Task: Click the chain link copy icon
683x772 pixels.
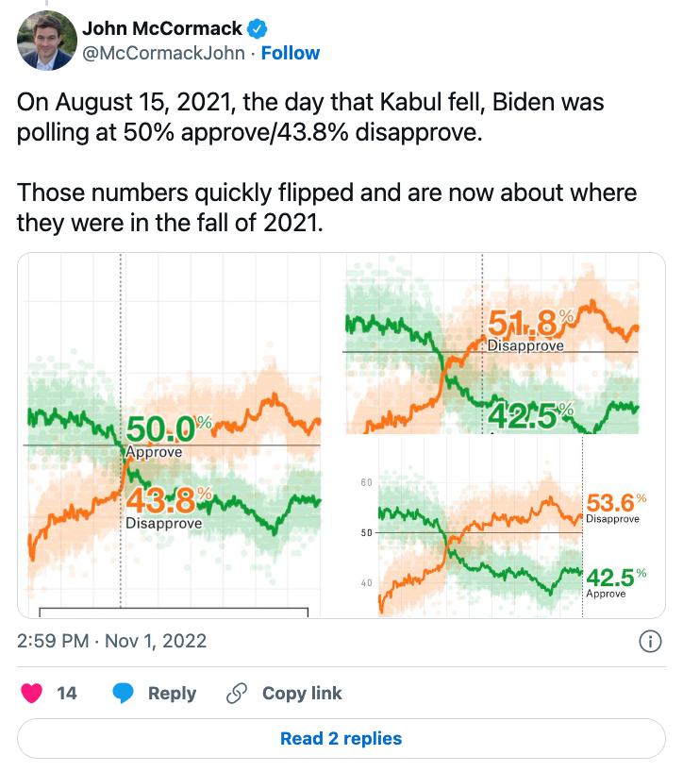Action: [237, 693]
